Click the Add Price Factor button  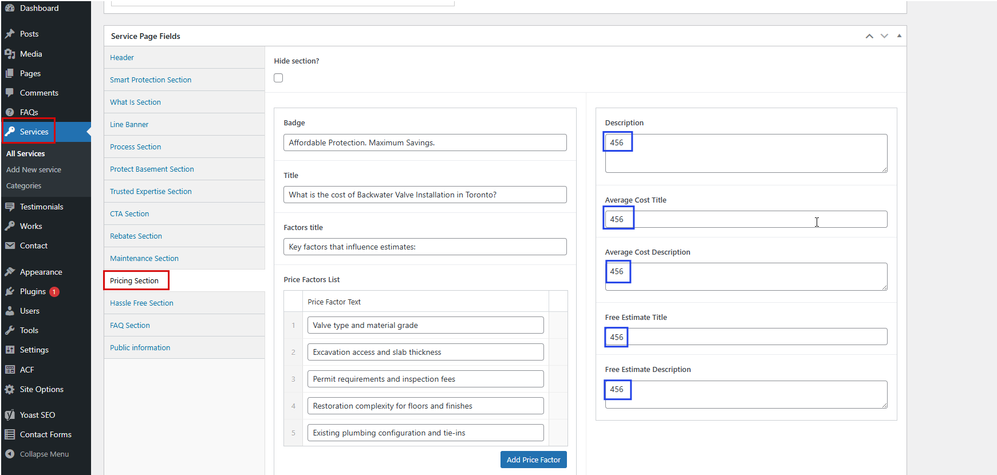(533, 460)
